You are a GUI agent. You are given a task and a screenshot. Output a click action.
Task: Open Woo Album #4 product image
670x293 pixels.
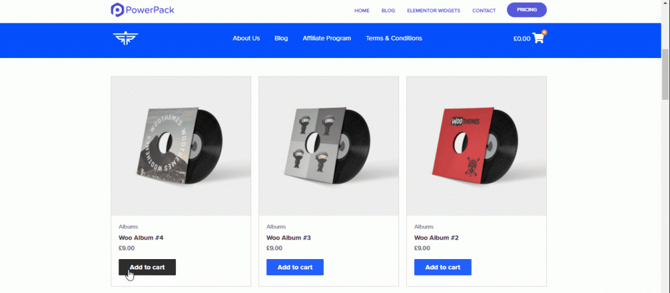pos(181,146)
